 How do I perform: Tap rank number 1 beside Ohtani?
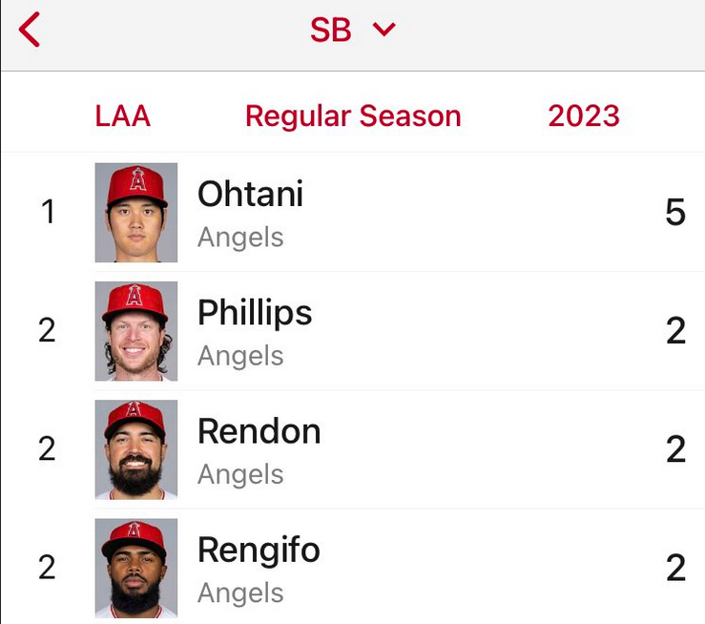(48, 211)
